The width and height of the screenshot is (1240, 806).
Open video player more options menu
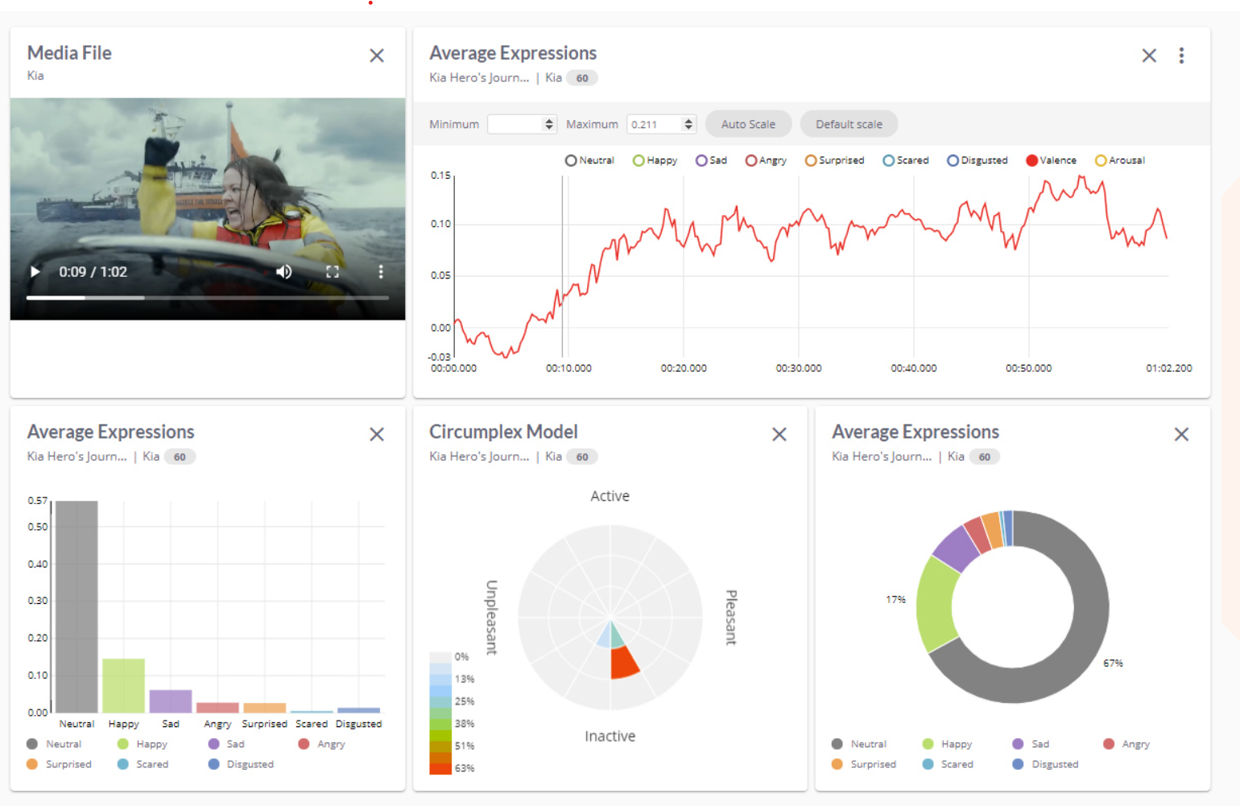pos(381,272)
